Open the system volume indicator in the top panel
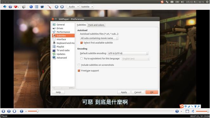210x118 pixels. pos(182,2)
